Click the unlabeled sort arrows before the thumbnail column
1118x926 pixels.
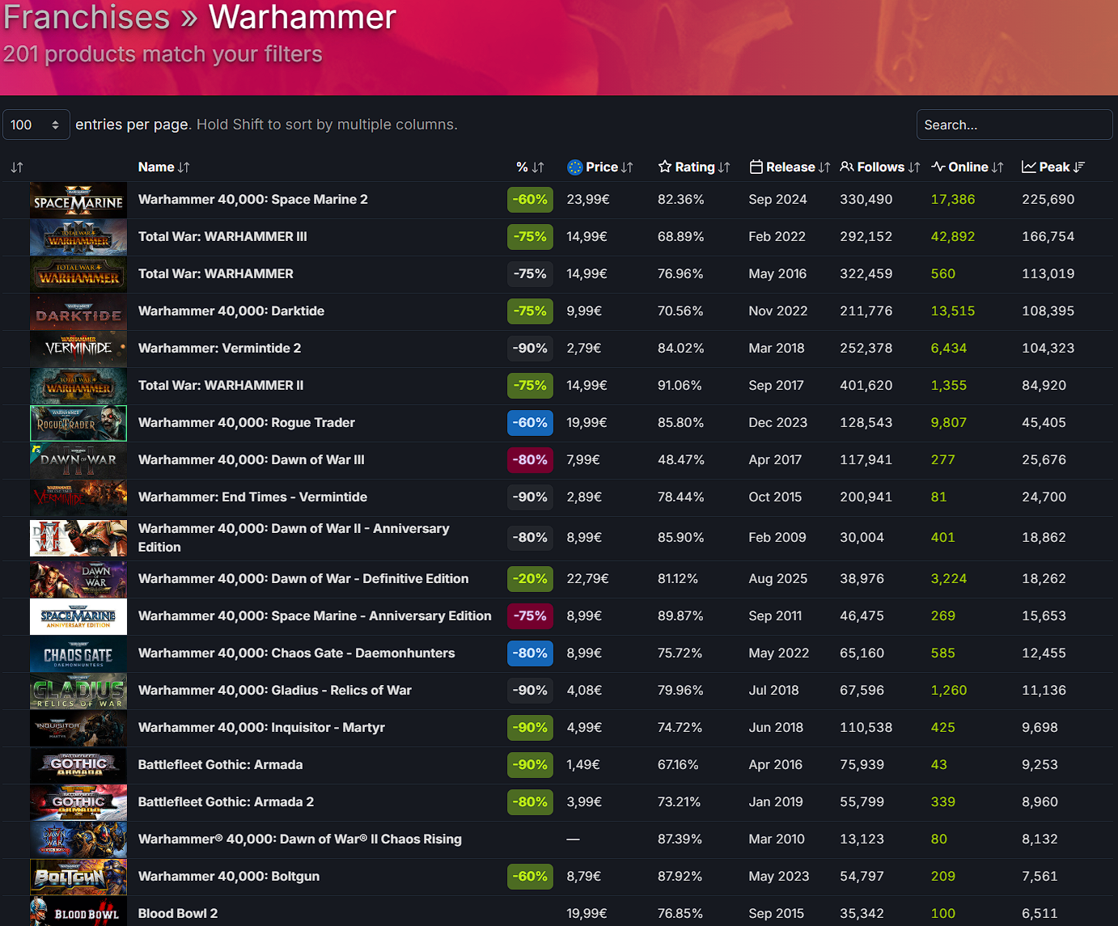pos(17,167)
